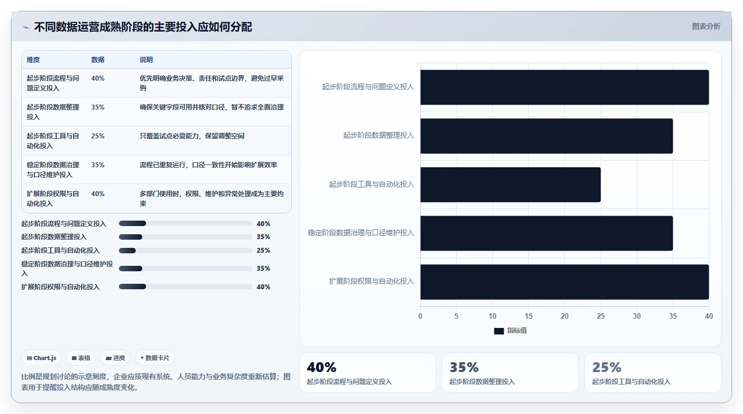Select the 表格 chip
This screenshot has height=414, width=743.
(81, 358)
